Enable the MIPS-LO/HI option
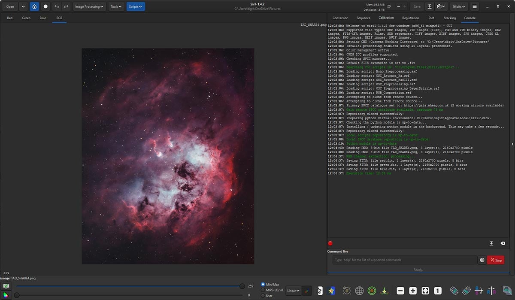 pyautogui.click(x=264, y=291)
